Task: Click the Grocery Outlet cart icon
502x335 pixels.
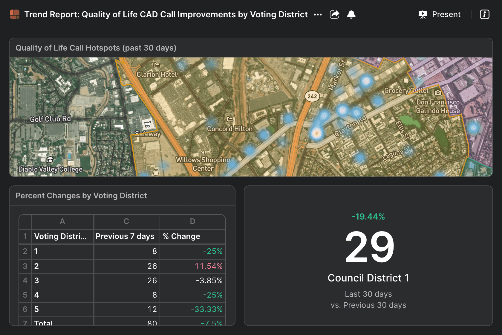Action: (x=406, y=81)
